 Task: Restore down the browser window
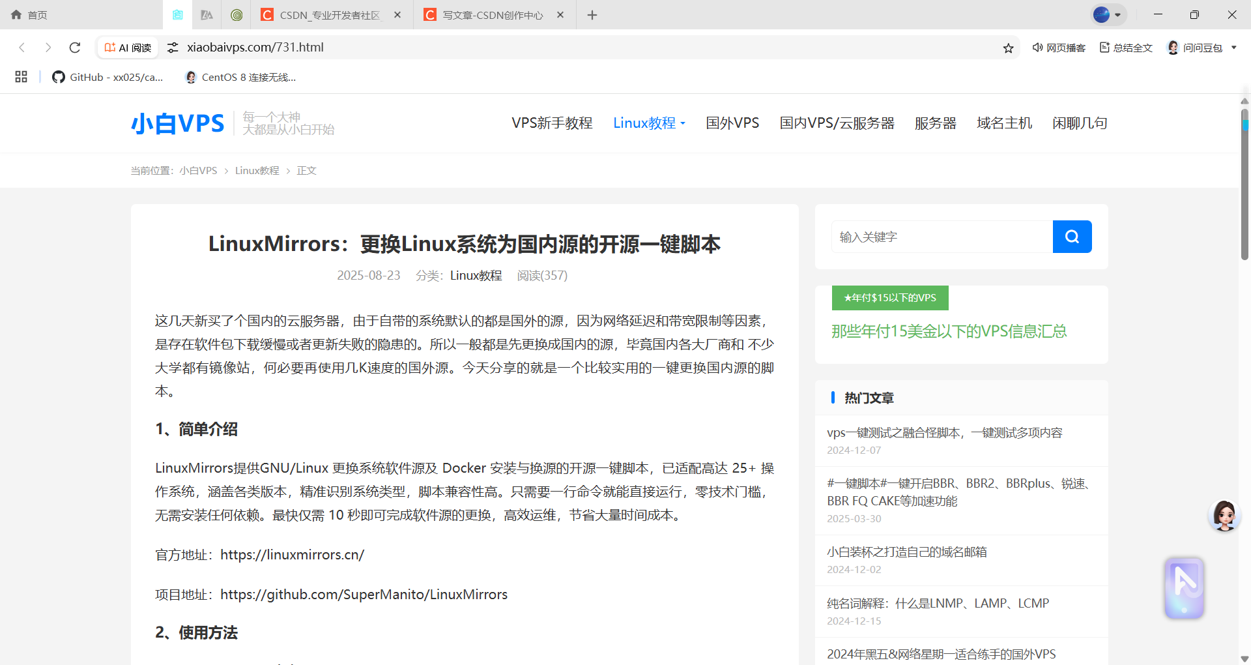tap(1194, 14)
